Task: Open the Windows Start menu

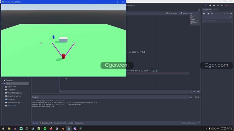Action: (3, 129)
